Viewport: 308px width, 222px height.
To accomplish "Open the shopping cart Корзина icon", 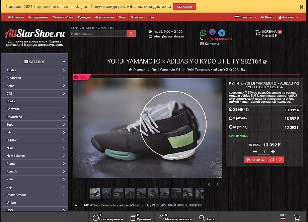I will [x=258, y=32].
